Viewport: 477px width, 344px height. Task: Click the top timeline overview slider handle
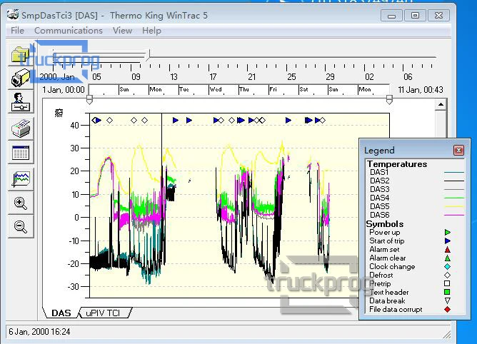pos(149,56)
